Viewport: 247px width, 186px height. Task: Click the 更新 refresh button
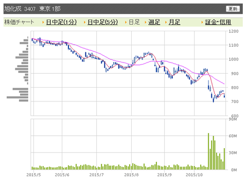coord(233,9)
